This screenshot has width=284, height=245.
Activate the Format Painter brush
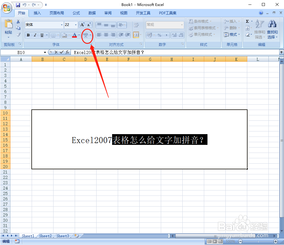(x=18, y=35)
